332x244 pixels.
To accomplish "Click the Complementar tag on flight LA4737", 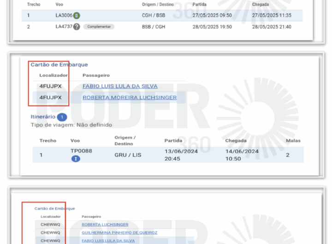I will click(99, 27).
